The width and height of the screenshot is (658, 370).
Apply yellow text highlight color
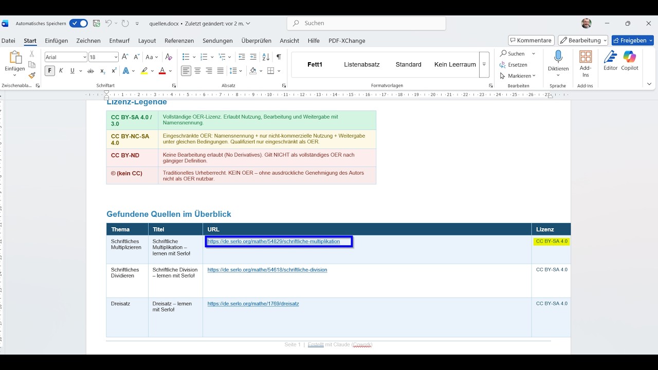[x=145, y=71]
